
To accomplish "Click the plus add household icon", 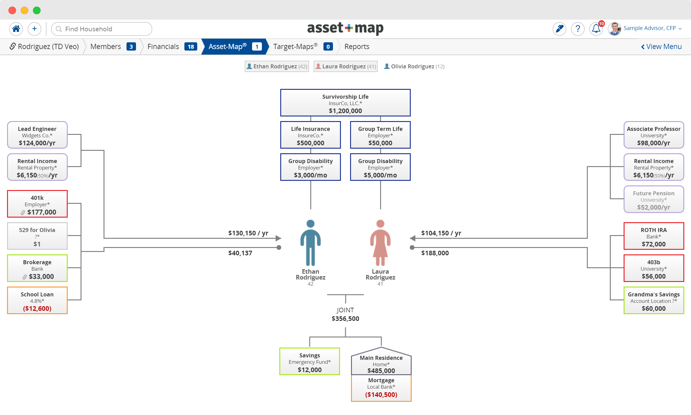I will click(x=34, y=29).
